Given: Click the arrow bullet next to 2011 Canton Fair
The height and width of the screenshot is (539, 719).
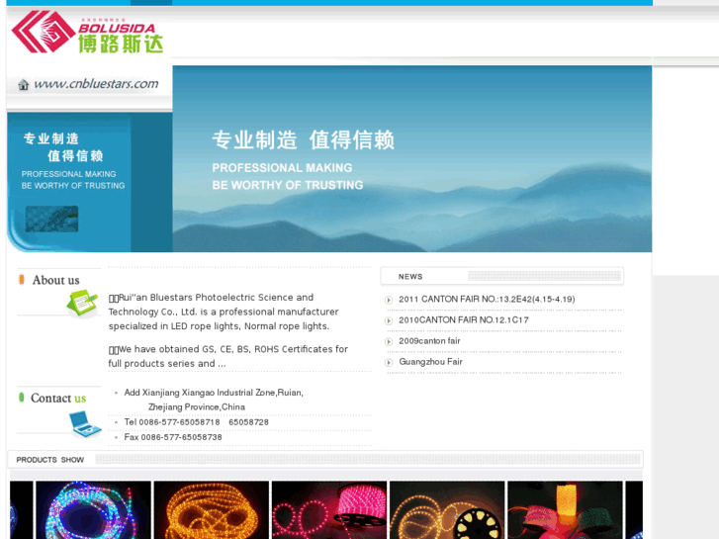Looking at the screenshot, I should tap(389, 300).
